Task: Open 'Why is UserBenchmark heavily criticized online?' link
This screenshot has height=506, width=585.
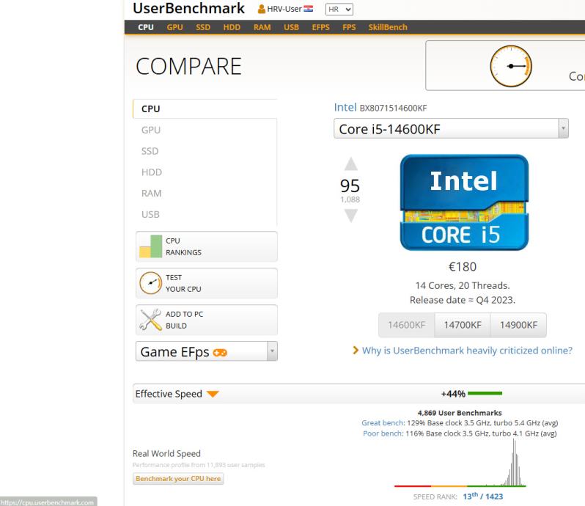Action: coord(467,351)
